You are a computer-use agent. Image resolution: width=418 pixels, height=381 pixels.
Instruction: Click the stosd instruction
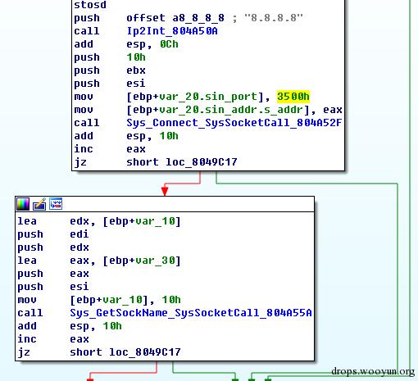90,5
